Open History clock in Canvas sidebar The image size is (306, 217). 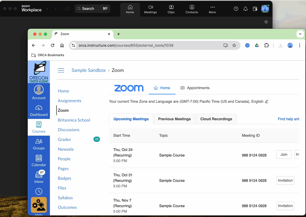pos(39,191)
